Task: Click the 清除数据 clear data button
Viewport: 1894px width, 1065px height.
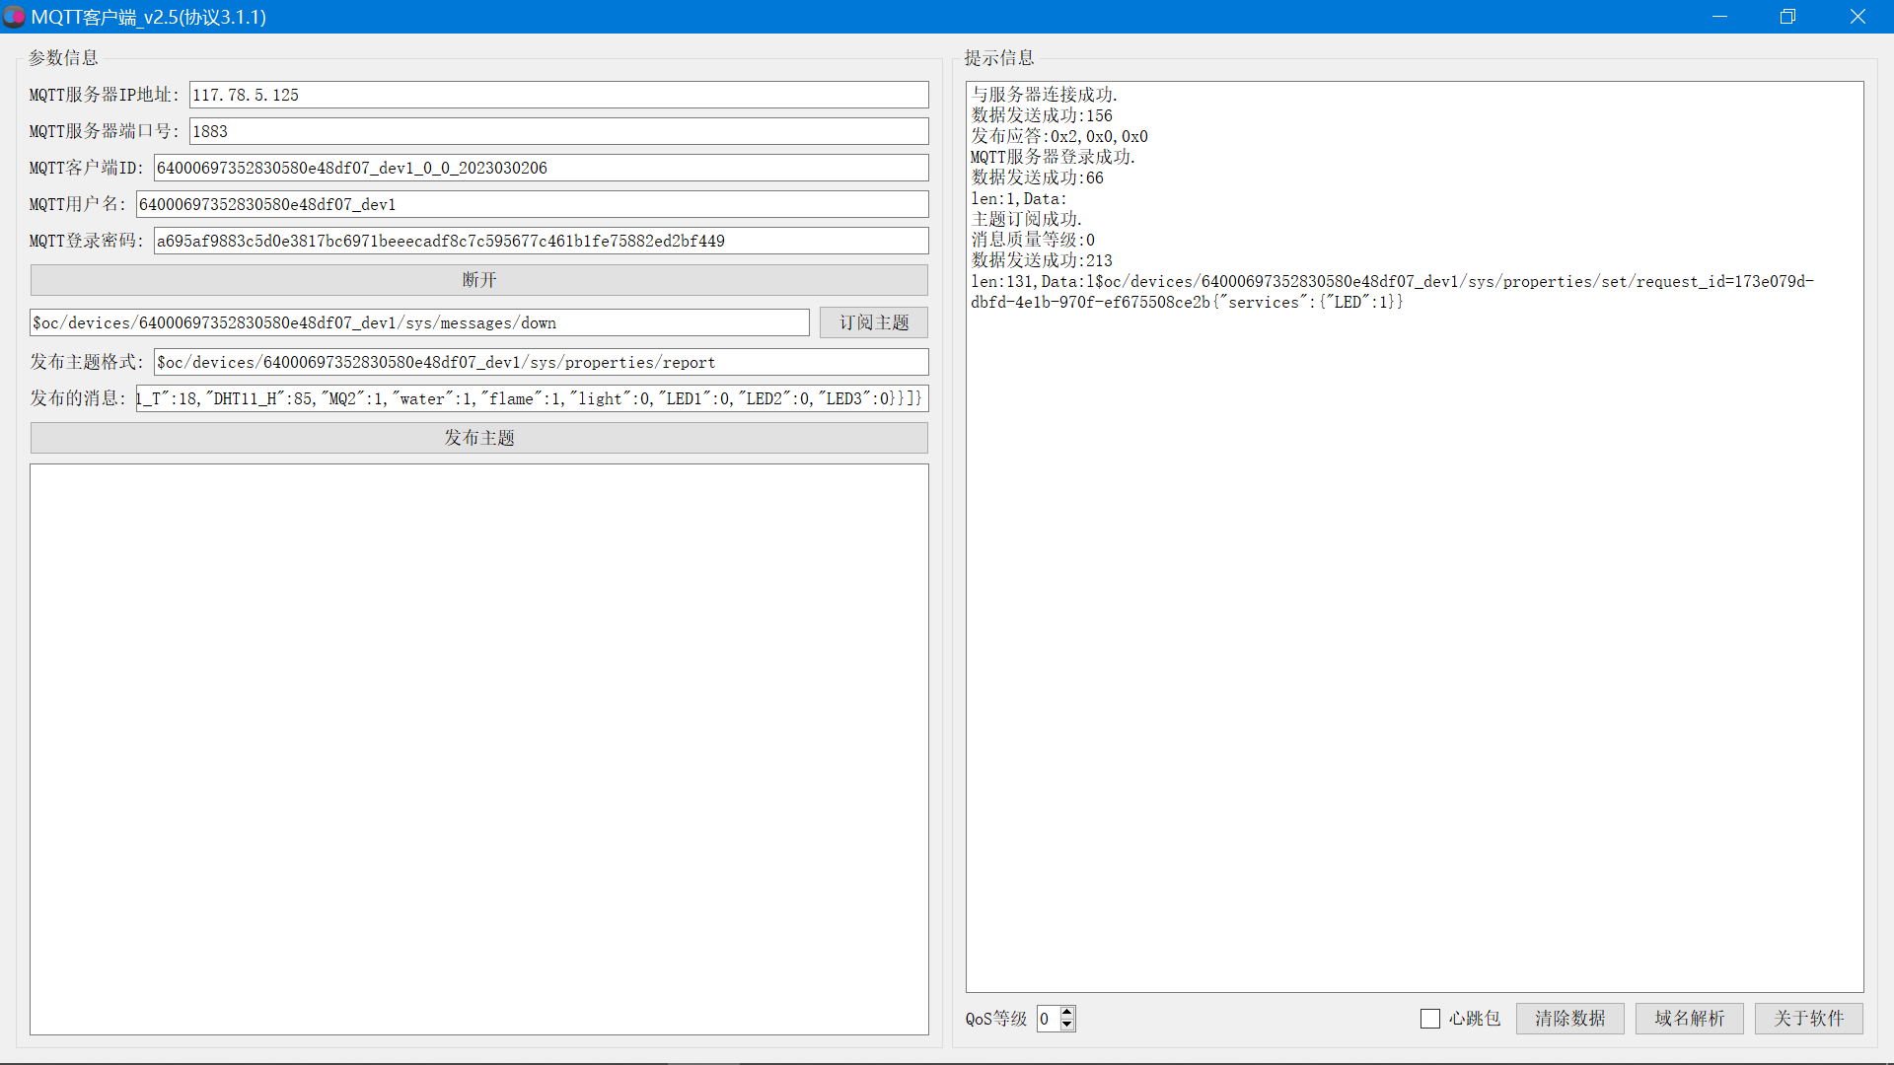Action: pyautogui.click(x=1569, y=1019)
